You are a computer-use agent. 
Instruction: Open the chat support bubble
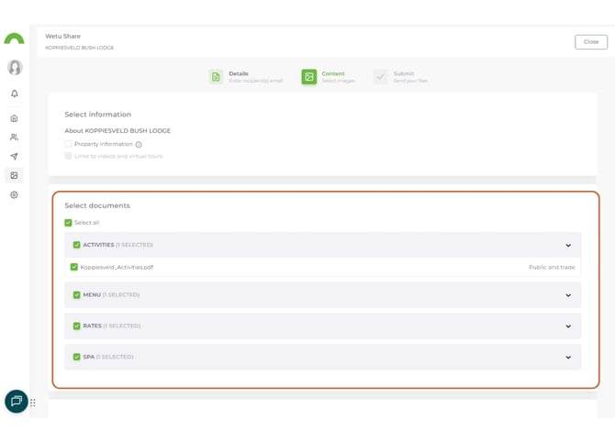16,402
